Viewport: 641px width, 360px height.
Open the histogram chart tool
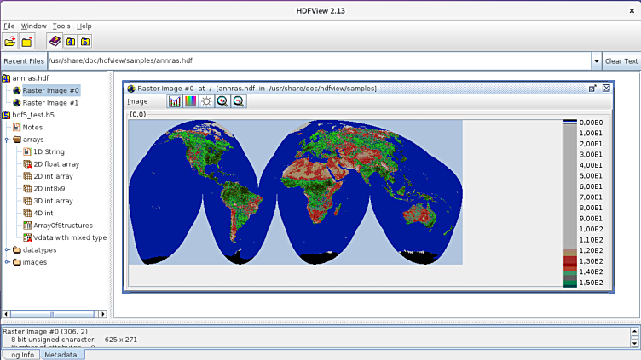click(175, 101)
